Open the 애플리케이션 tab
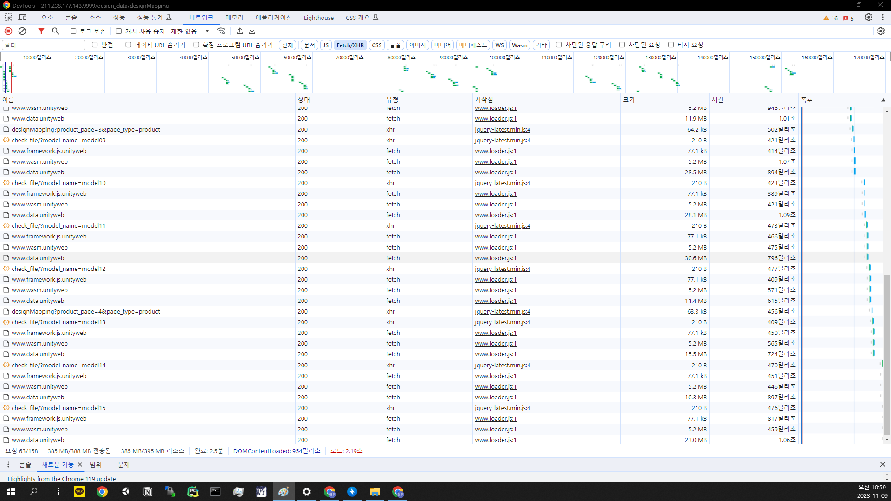The image size is (891, 501). (x=273, y=18)
